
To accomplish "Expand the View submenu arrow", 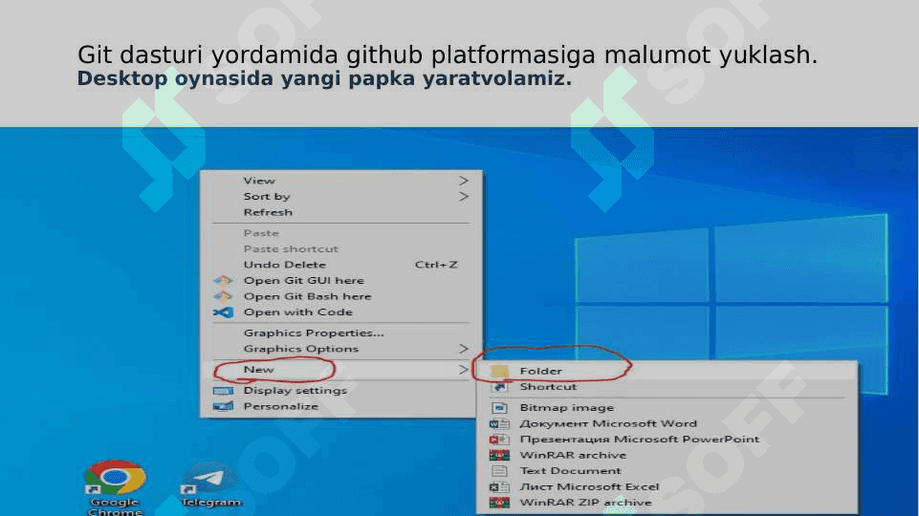I will [464, 181].
